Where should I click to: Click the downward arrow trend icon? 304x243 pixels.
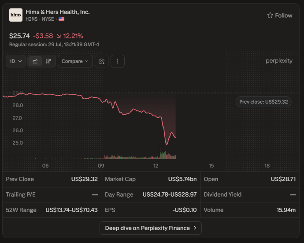point(59,36)
